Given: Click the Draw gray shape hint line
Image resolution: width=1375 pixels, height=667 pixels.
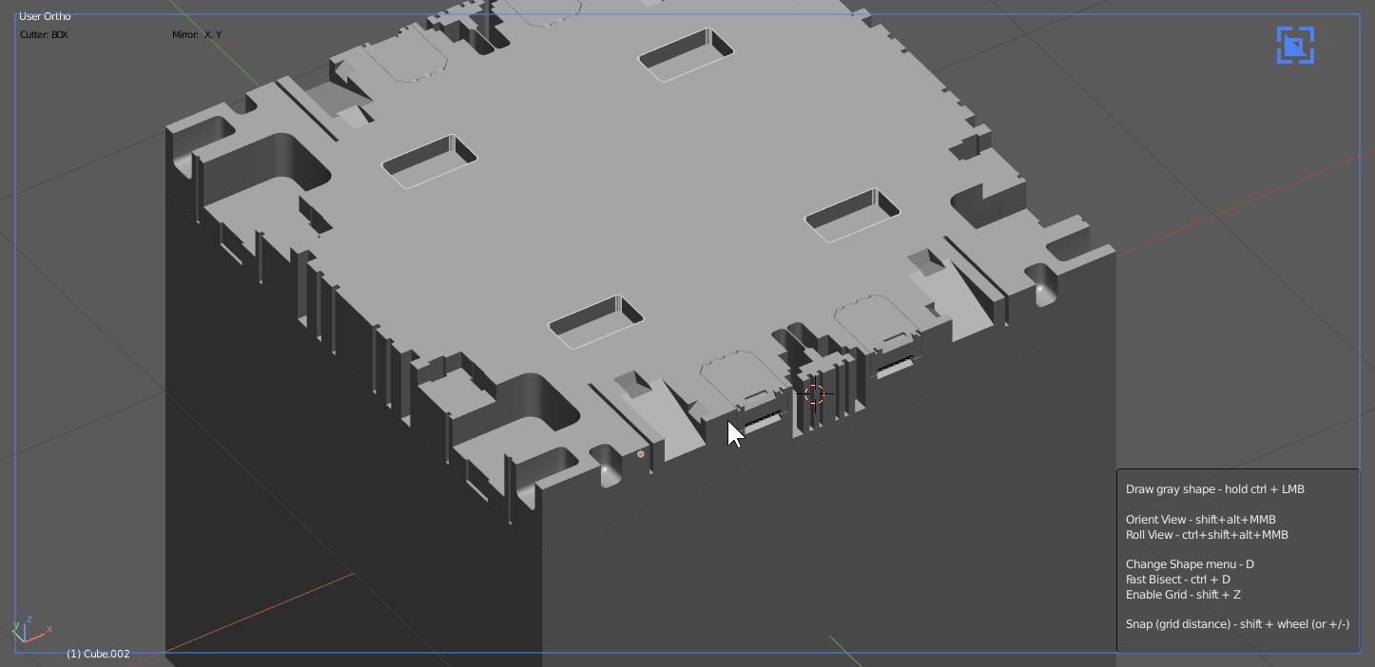Looking at the screenshot, I should coord(1214,489).
